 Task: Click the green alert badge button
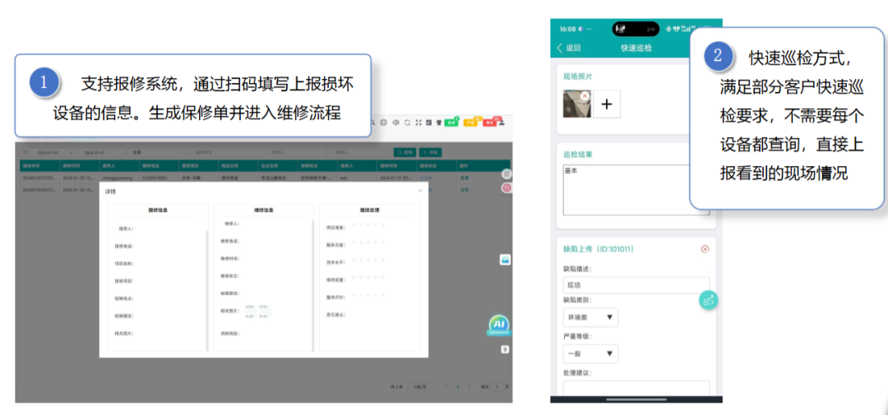[451, 122]
